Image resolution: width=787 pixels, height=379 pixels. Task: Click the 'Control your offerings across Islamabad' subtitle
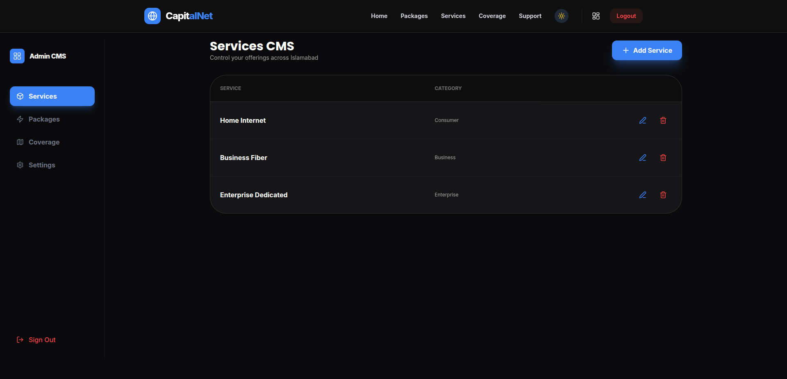[x=264, y=58]
